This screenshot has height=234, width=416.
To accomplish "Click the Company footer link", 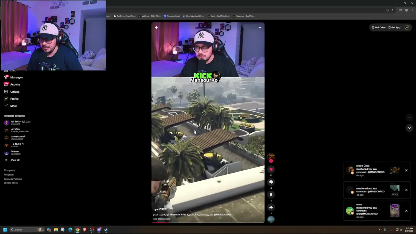I will click(9, 170).
